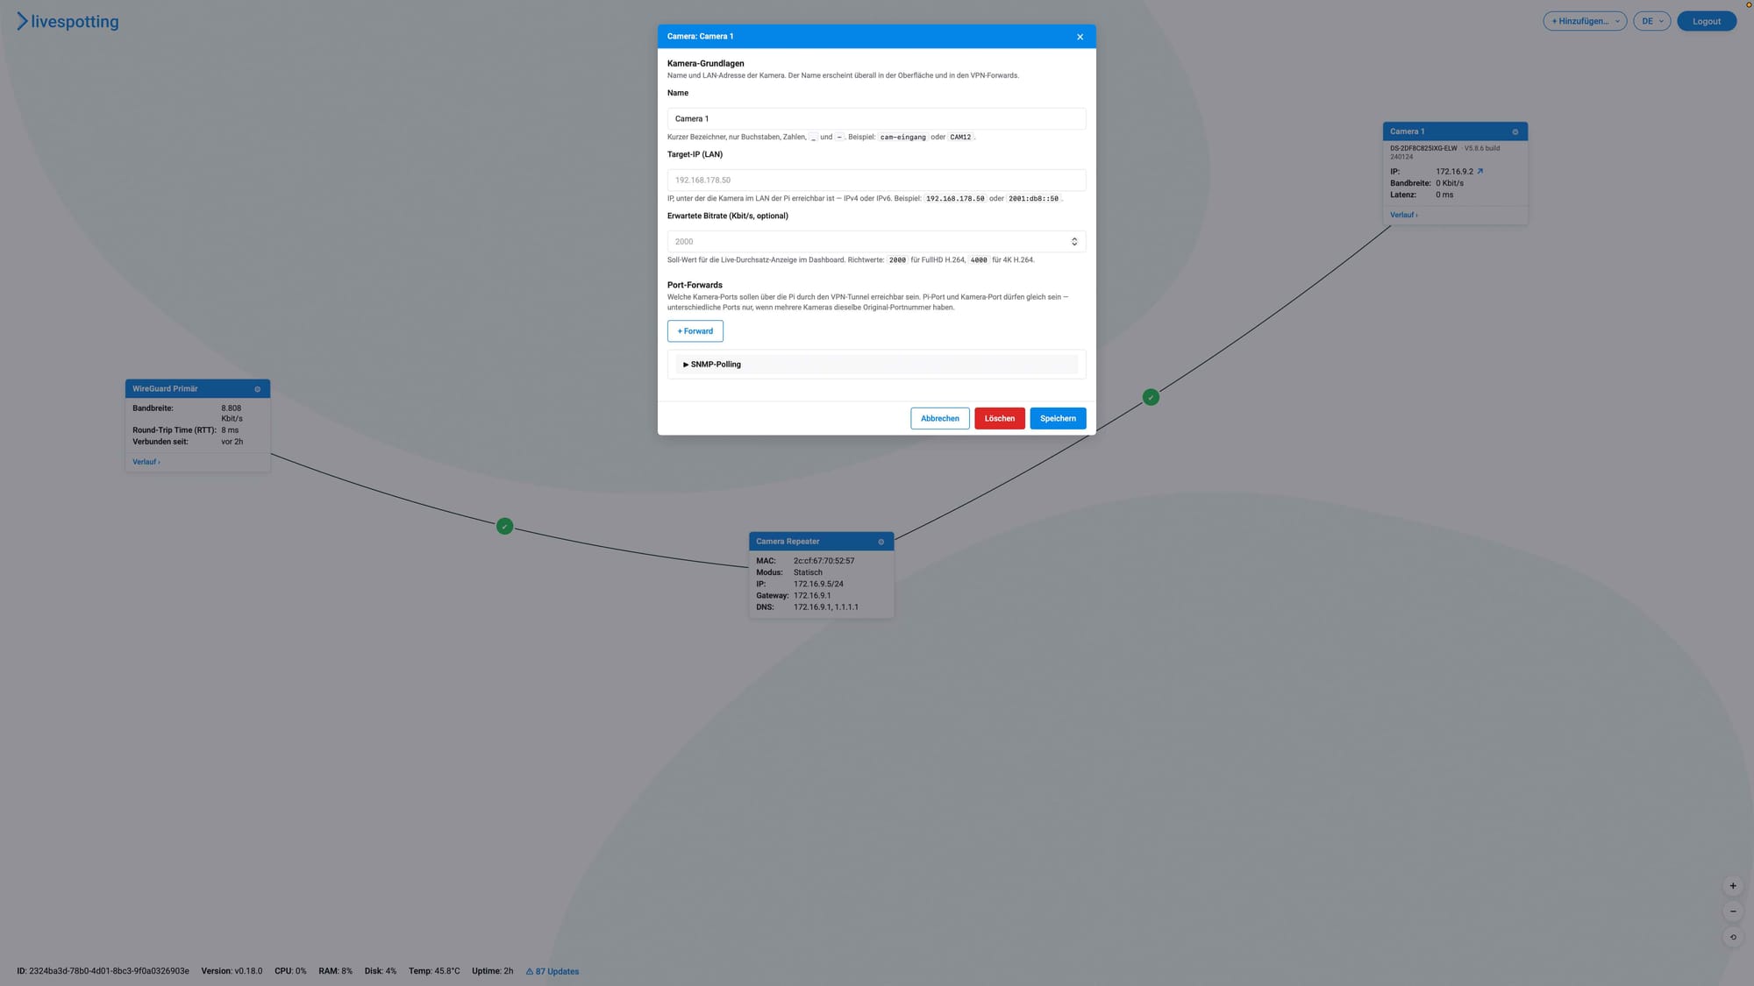The height and width of the screenshot is (986, 1754).
Task: Add a port with + Forward
Action: pyautogui.click(x=695, y=331)
